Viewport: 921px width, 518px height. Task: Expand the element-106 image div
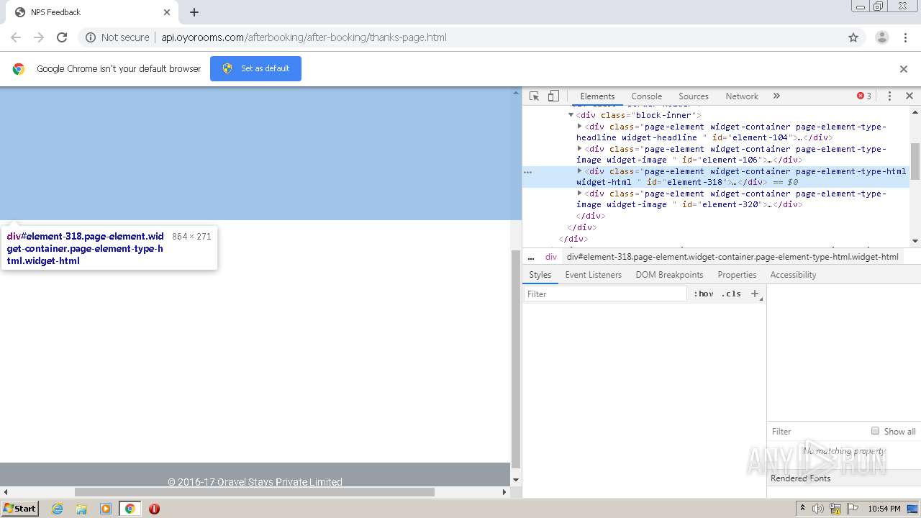click(580, 148)
